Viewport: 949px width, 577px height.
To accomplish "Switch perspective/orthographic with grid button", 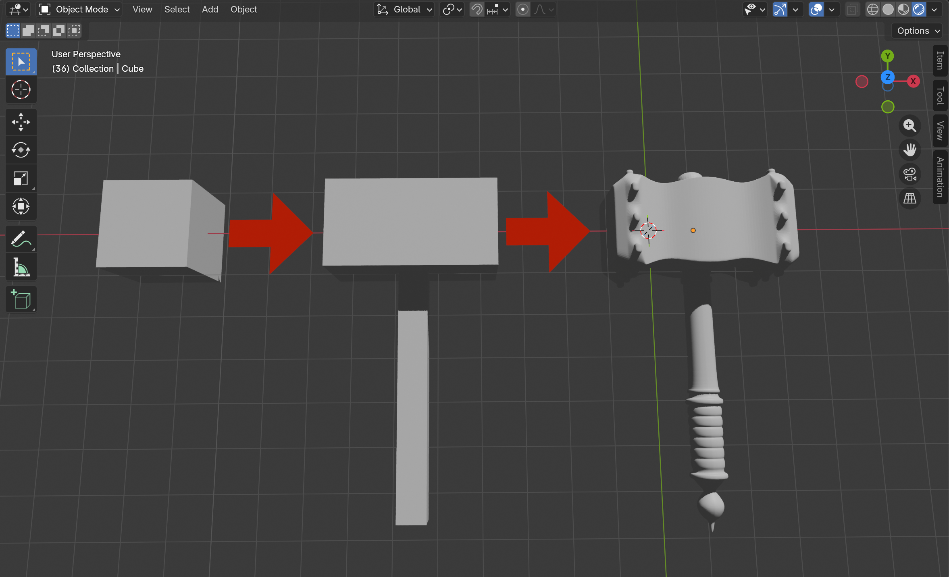I will pos(910,198).
